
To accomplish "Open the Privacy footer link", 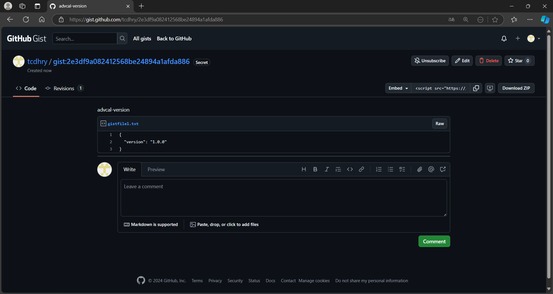I will click(x=215, y=281).
